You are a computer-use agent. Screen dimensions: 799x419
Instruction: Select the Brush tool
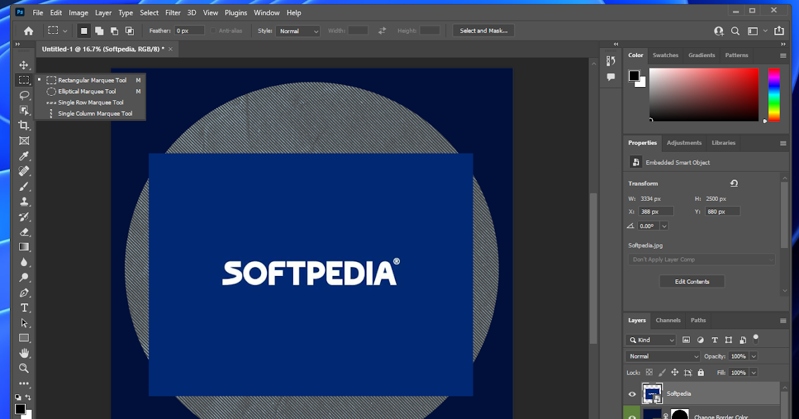(24, 187)
